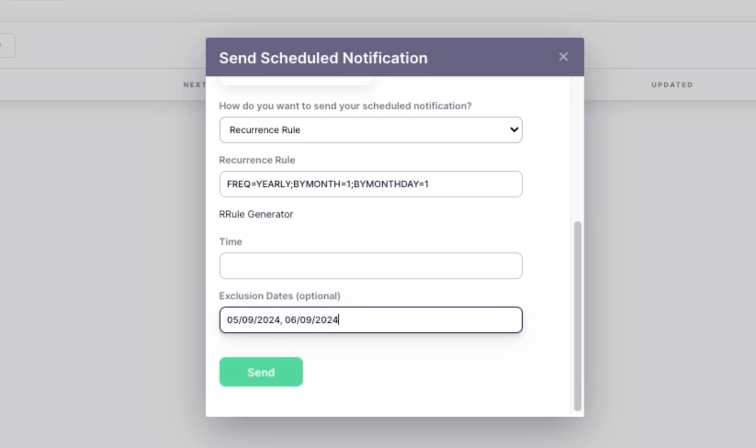
Task: Click the modal's vertical scrollbar thumb
Action: [577, 316]
